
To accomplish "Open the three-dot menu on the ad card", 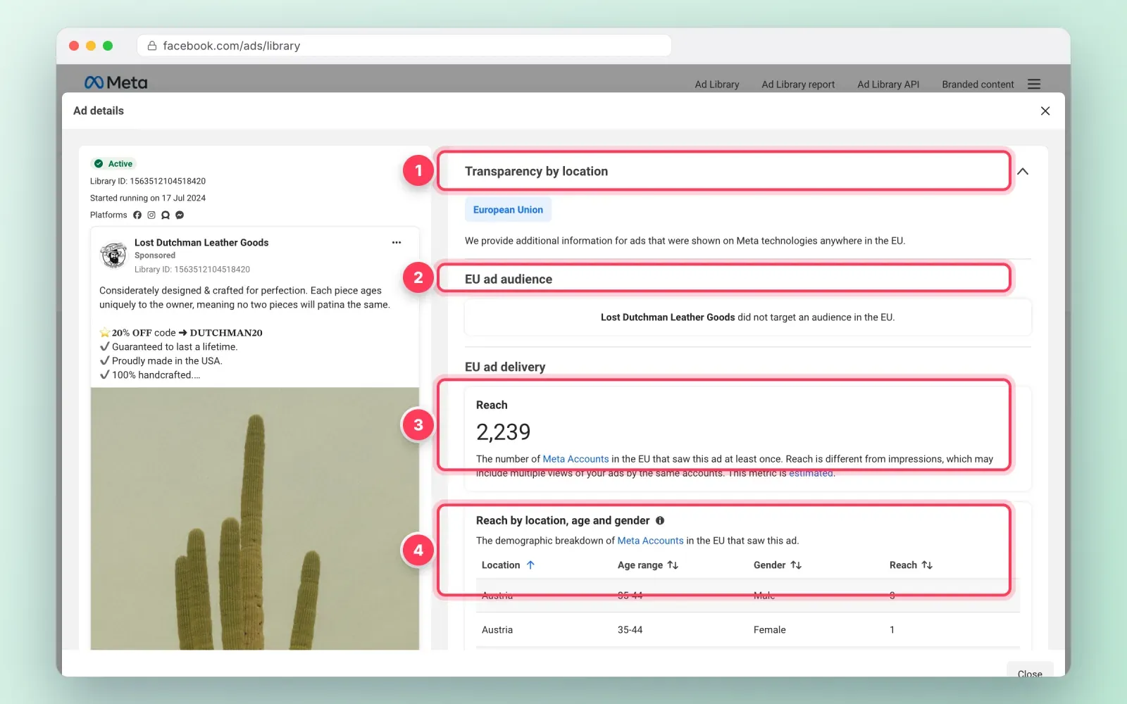I will pyautogui.click(x=397, y=242).
